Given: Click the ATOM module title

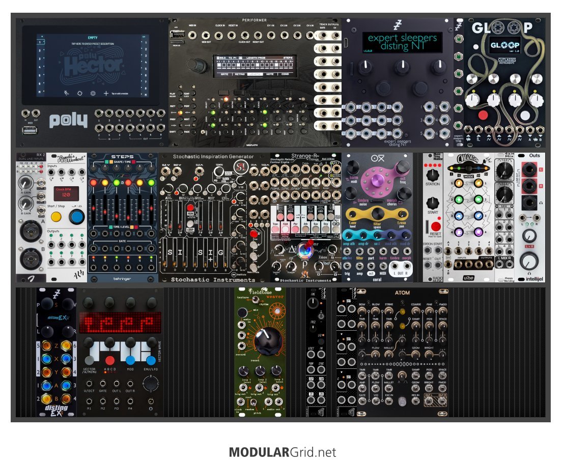Looking at the screenshot, I should tap(402, 293).
